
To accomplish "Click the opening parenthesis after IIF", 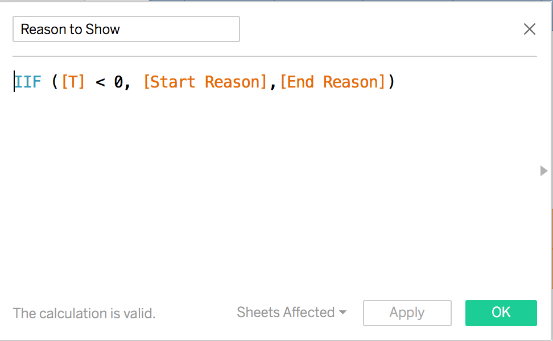I will pos(55,82).
